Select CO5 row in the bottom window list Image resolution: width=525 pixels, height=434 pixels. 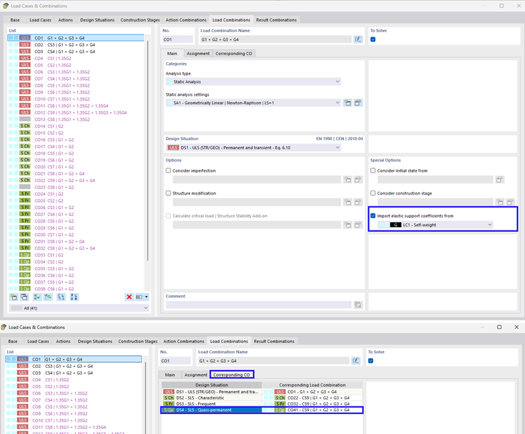[74, 386]
